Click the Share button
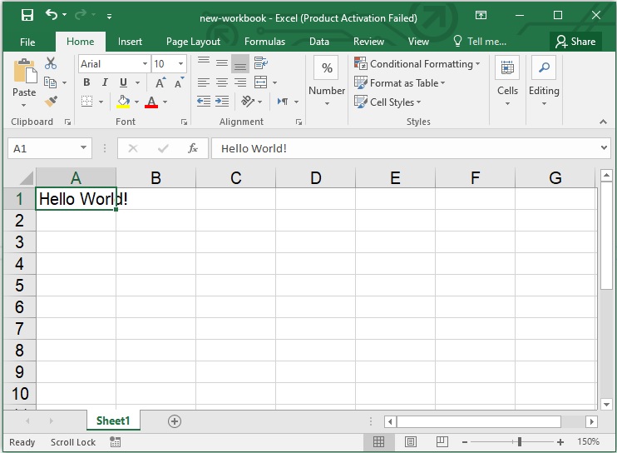Screen dimensions: 617x453 pyautogui.click(x=575, y=42)
